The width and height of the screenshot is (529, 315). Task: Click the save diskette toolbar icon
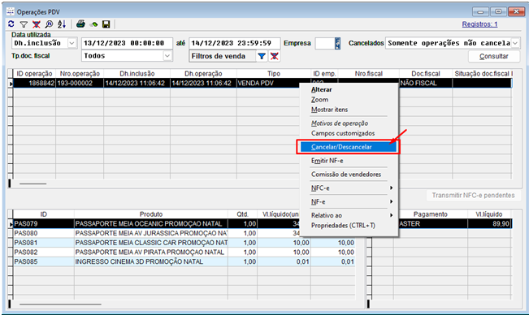pyautogui.click(x=106, y=24)
